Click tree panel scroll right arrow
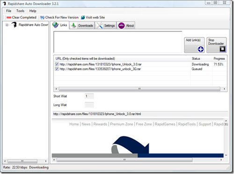Screen dimensions: 234x174 coord(46,161)
